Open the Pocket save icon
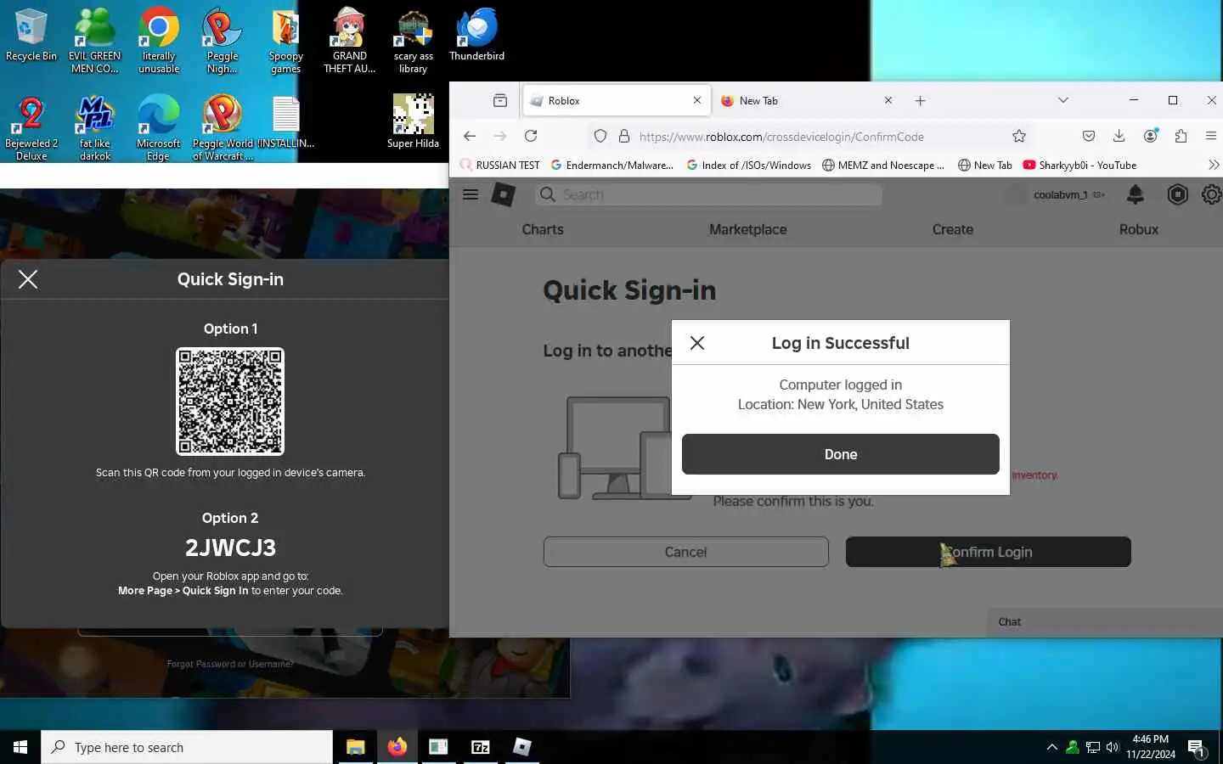Screen dimensions: 1223x764 click(1089, 136)
